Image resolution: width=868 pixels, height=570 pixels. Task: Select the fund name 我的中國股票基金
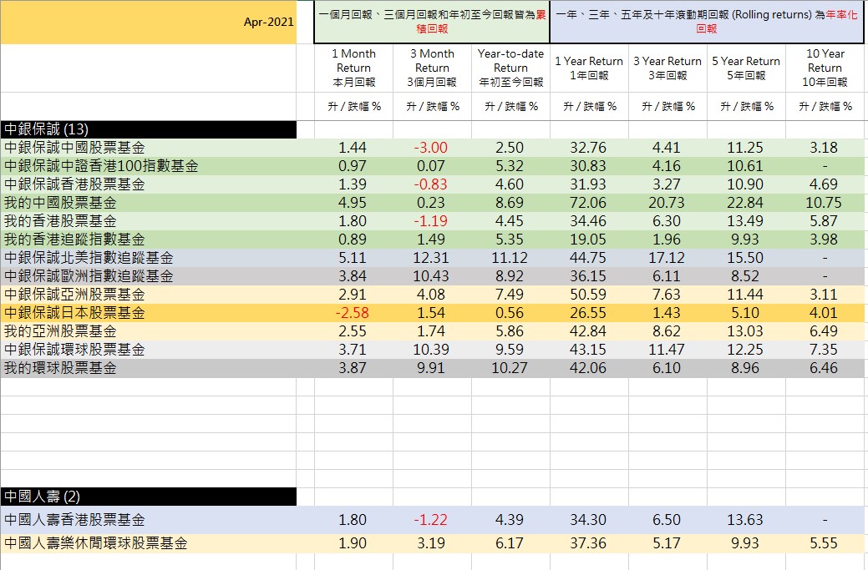(60, 202)
